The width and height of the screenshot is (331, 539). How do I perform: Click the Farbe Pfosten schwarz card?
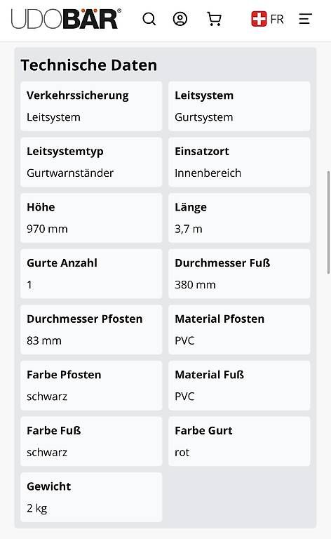[x=91, y=385]
